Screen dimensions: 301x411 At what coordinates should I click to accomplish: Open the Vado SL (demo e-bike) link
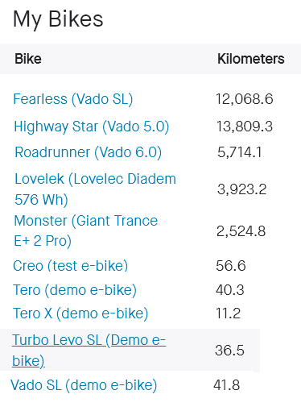point(84,385)
